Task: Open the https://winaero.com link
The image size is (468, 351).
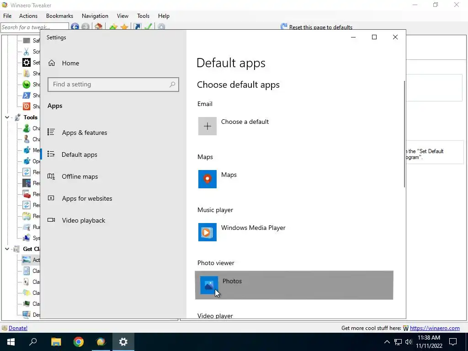Action: click(x=435, y=328)
